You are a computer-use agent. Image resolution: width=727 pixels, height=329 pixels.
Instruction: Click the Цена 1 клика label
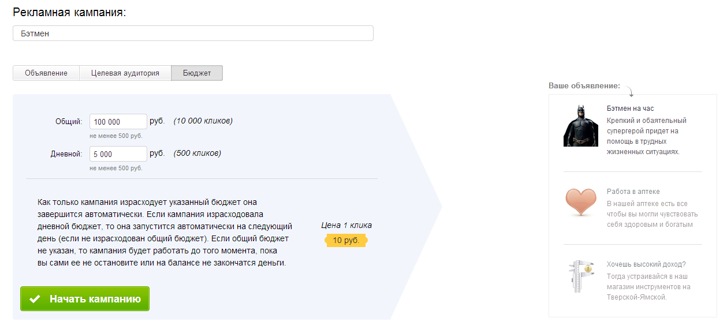[346, 226]
